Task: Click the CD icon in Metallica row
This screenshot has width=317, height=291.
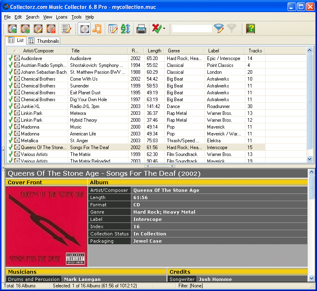Action: (17, 140)
